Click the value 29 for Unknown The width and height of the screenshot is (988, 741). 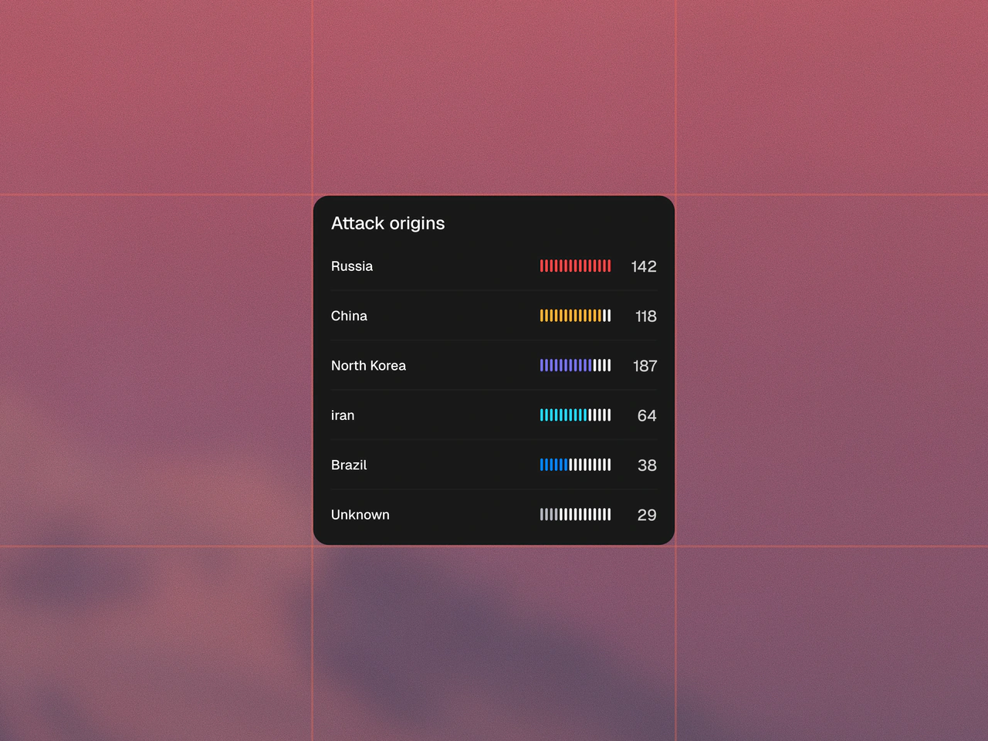[x=647, y=515]
